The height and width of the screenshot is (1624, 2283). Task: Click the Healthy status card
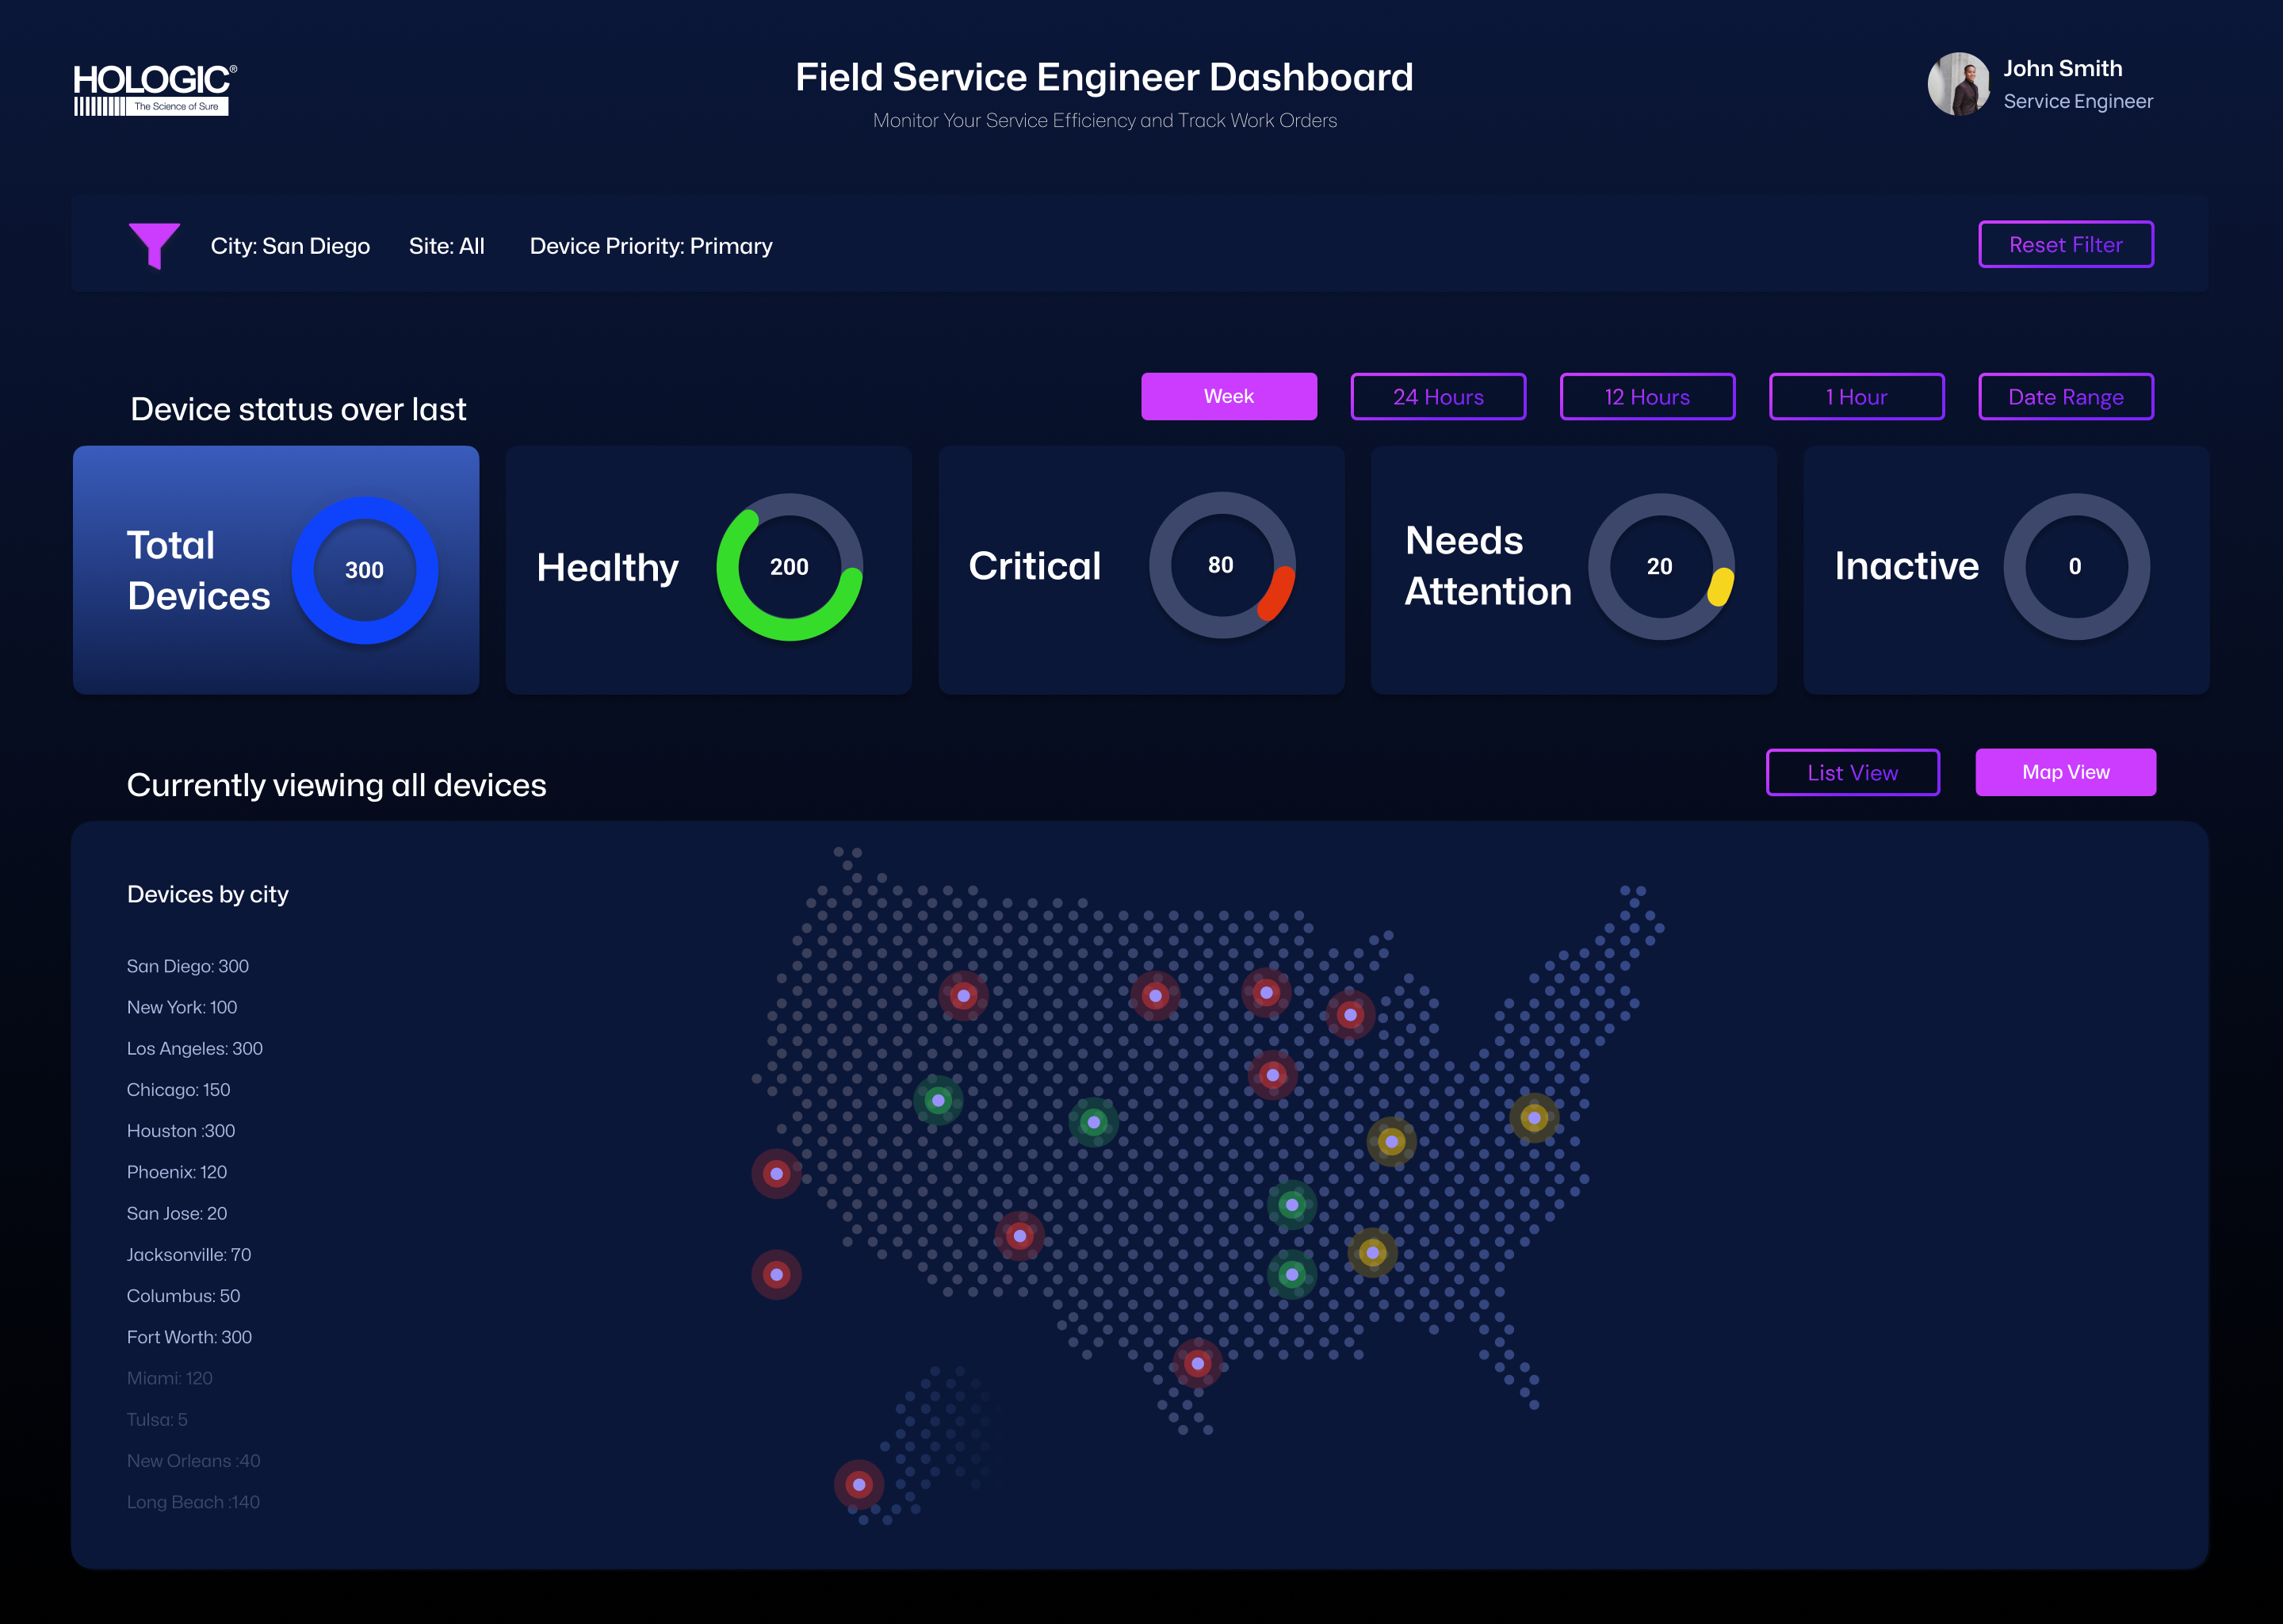click(x=709, y=570)
